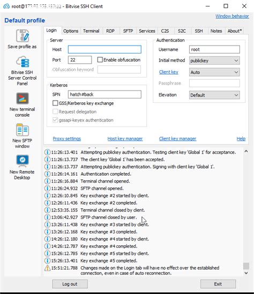Open the C2S tab
Image resolution: width=254 pixels, height=294 pixels.
point(165,31)
